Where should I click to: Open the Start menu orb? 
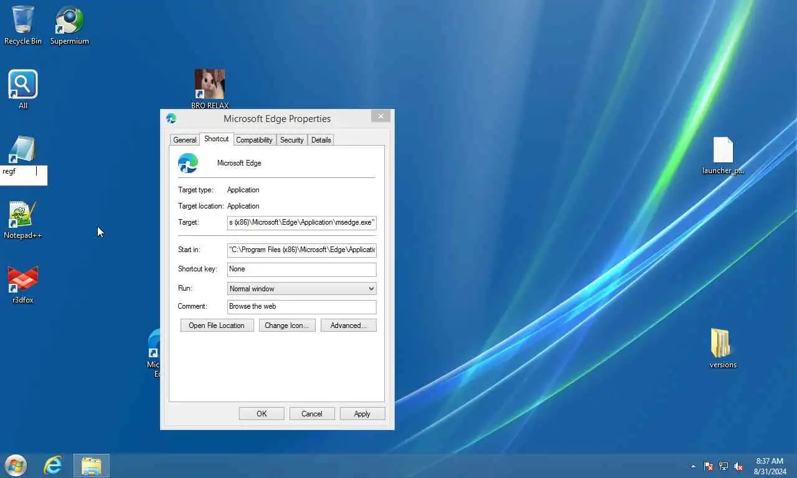coord(16,465)
